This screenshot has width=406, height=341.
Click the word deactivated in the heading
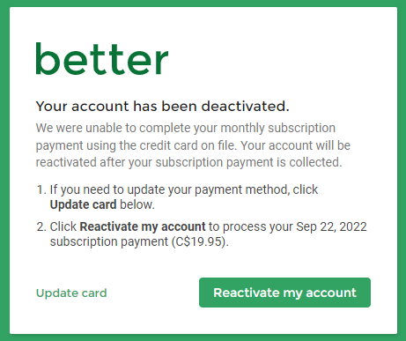(245, 107)
